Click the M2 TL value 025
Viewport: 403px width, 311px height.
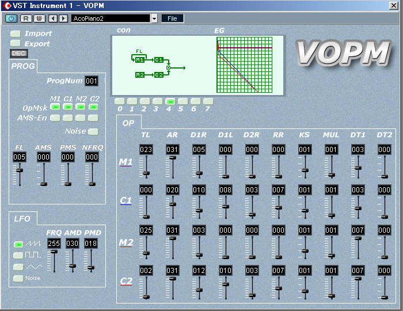pyautogui.click(x=146, y=230)
